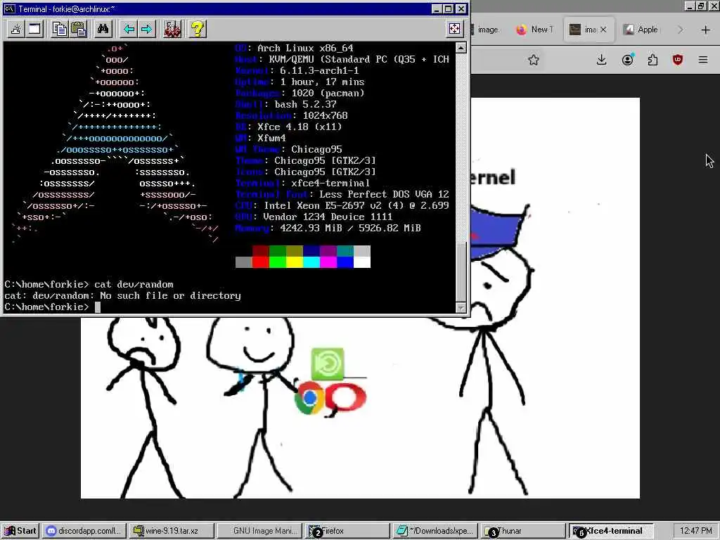The width and height of the screenshot is (720, 540).
Task: Click the terminal title bar icon
Action: 9,8
